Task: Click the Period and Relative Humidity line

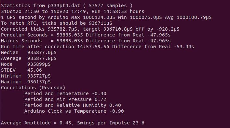Action: pos(73,105)
